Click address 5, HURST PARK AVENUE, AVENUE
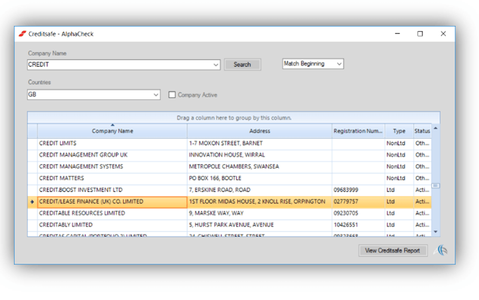This screenshot has height=300, width=479. click(x=231, y=225)
